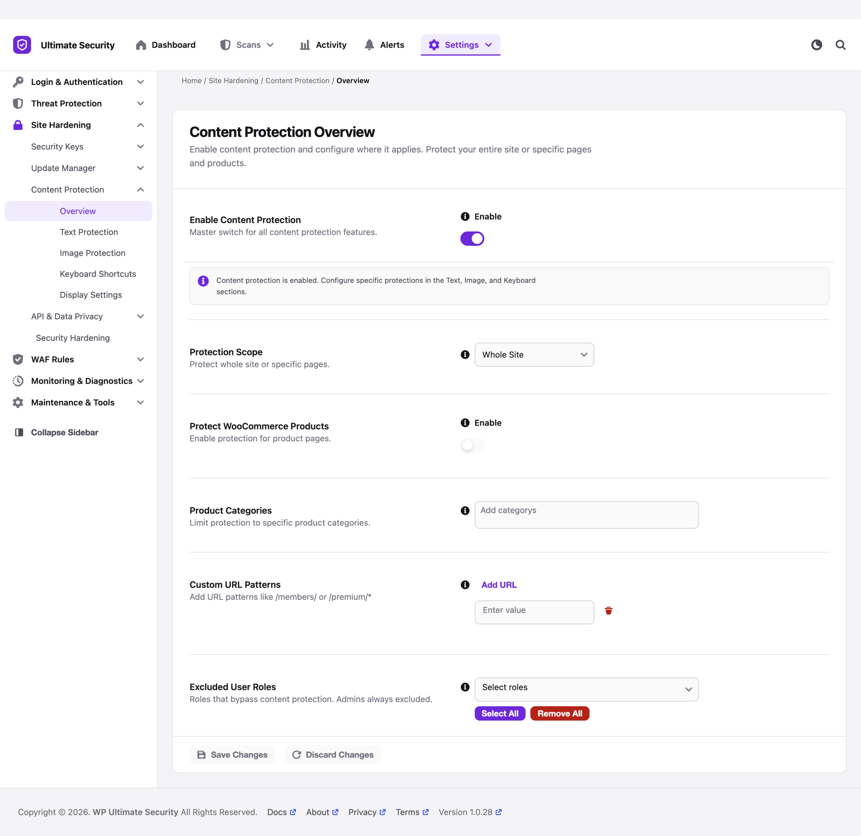
Task: Open the Scans menu in top navigation
Action: coord(247,45)
